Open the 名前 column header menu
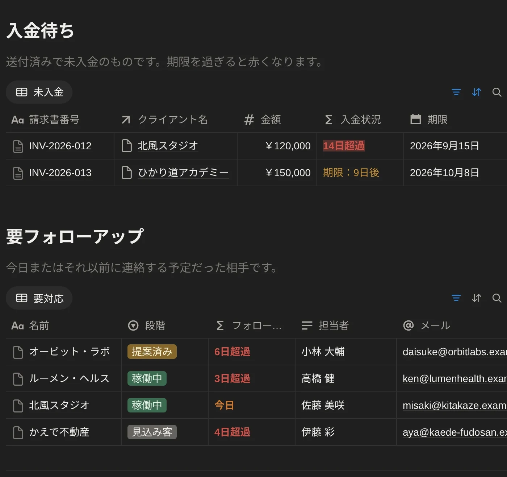The image size is (507, 477). (63, 325)
